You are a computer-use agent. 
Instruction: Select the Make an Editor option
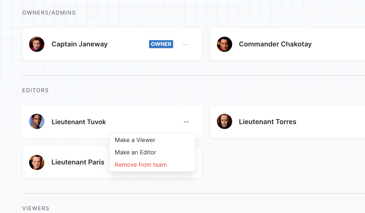[x=135, y=152]
